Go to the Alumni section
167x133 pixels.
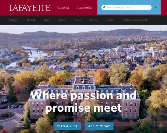[x=110, y=20]
